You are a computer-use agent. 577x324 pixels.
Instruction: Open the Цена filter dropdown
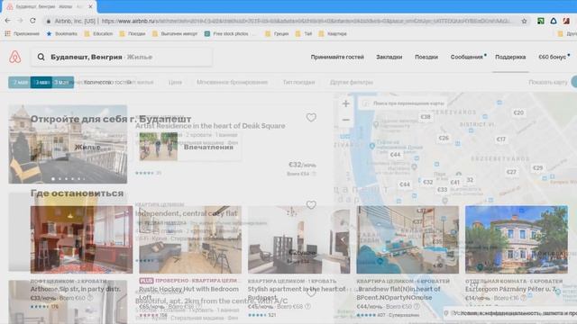click(175, 82)
